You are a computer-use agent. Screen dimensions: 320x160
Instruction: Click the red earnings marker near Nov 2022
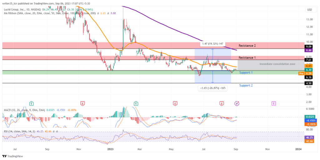(x=82, y=104)
